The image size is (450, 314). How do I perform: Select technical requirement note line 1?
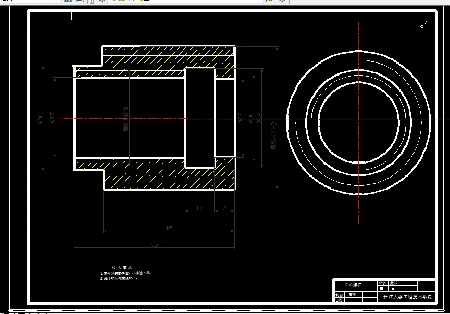(126, 273)
